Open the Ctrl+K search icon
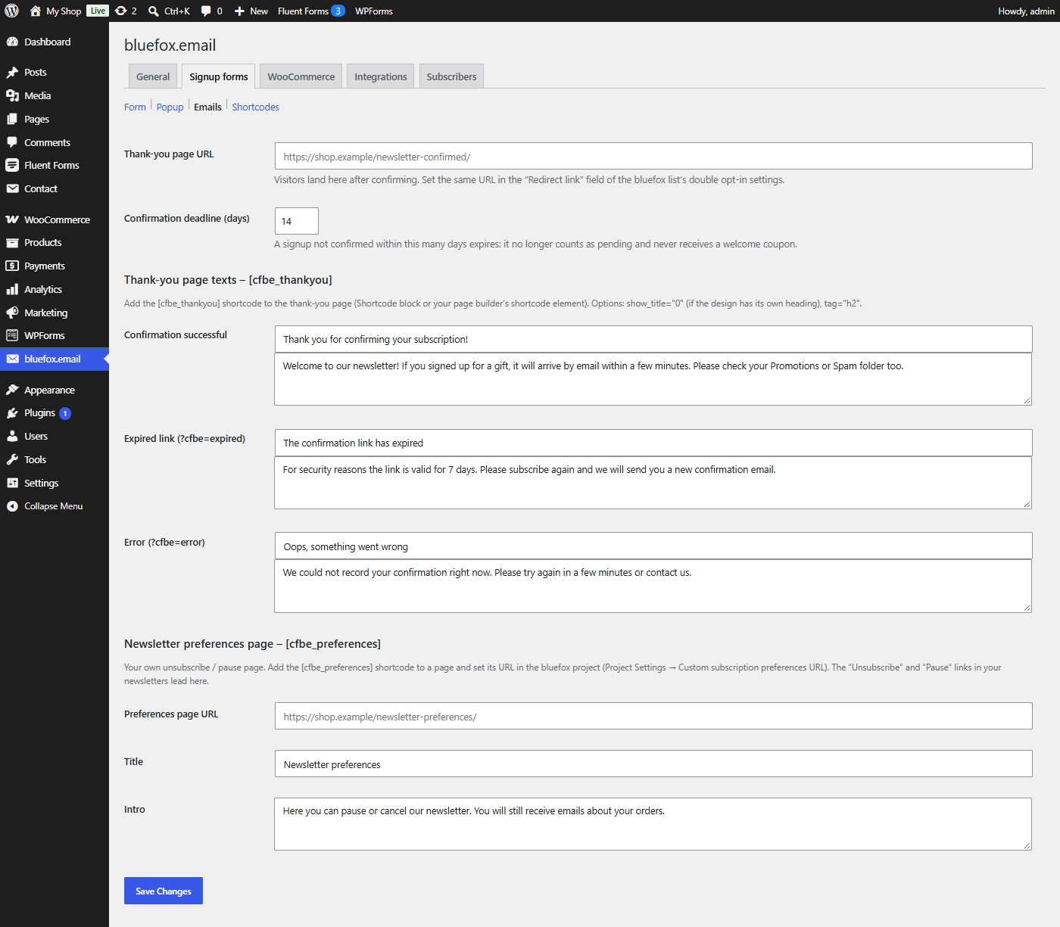The image size is (1060, 927). [154, 11]
